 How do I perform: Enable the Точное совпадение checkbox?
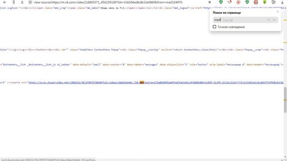214,27
